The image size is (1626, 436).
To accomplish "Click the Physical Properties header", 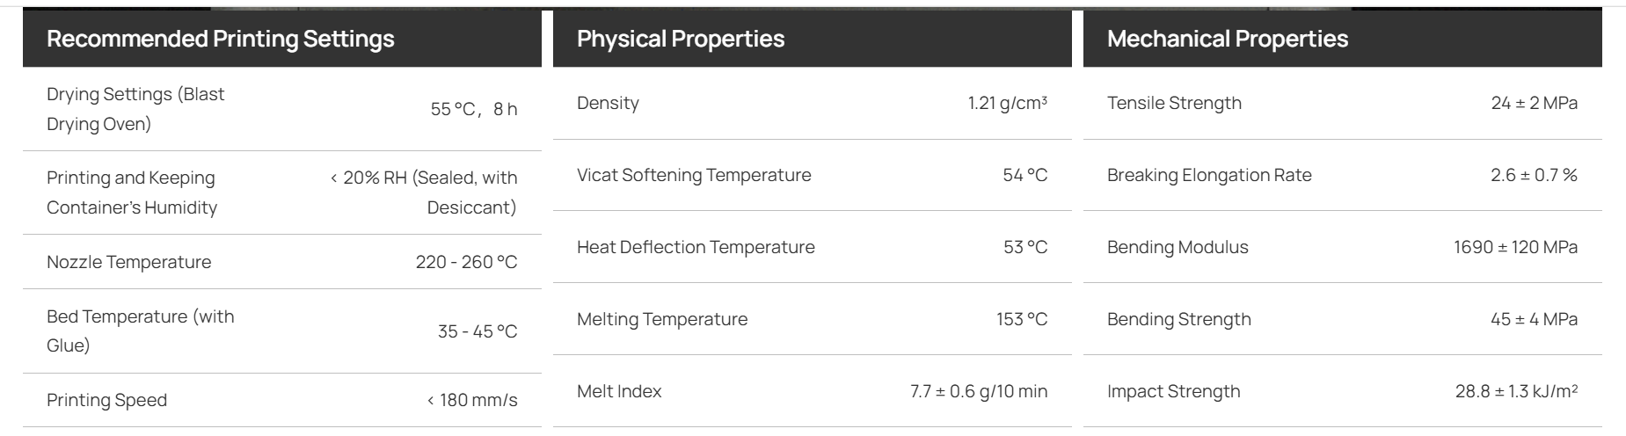I will 681,39.
